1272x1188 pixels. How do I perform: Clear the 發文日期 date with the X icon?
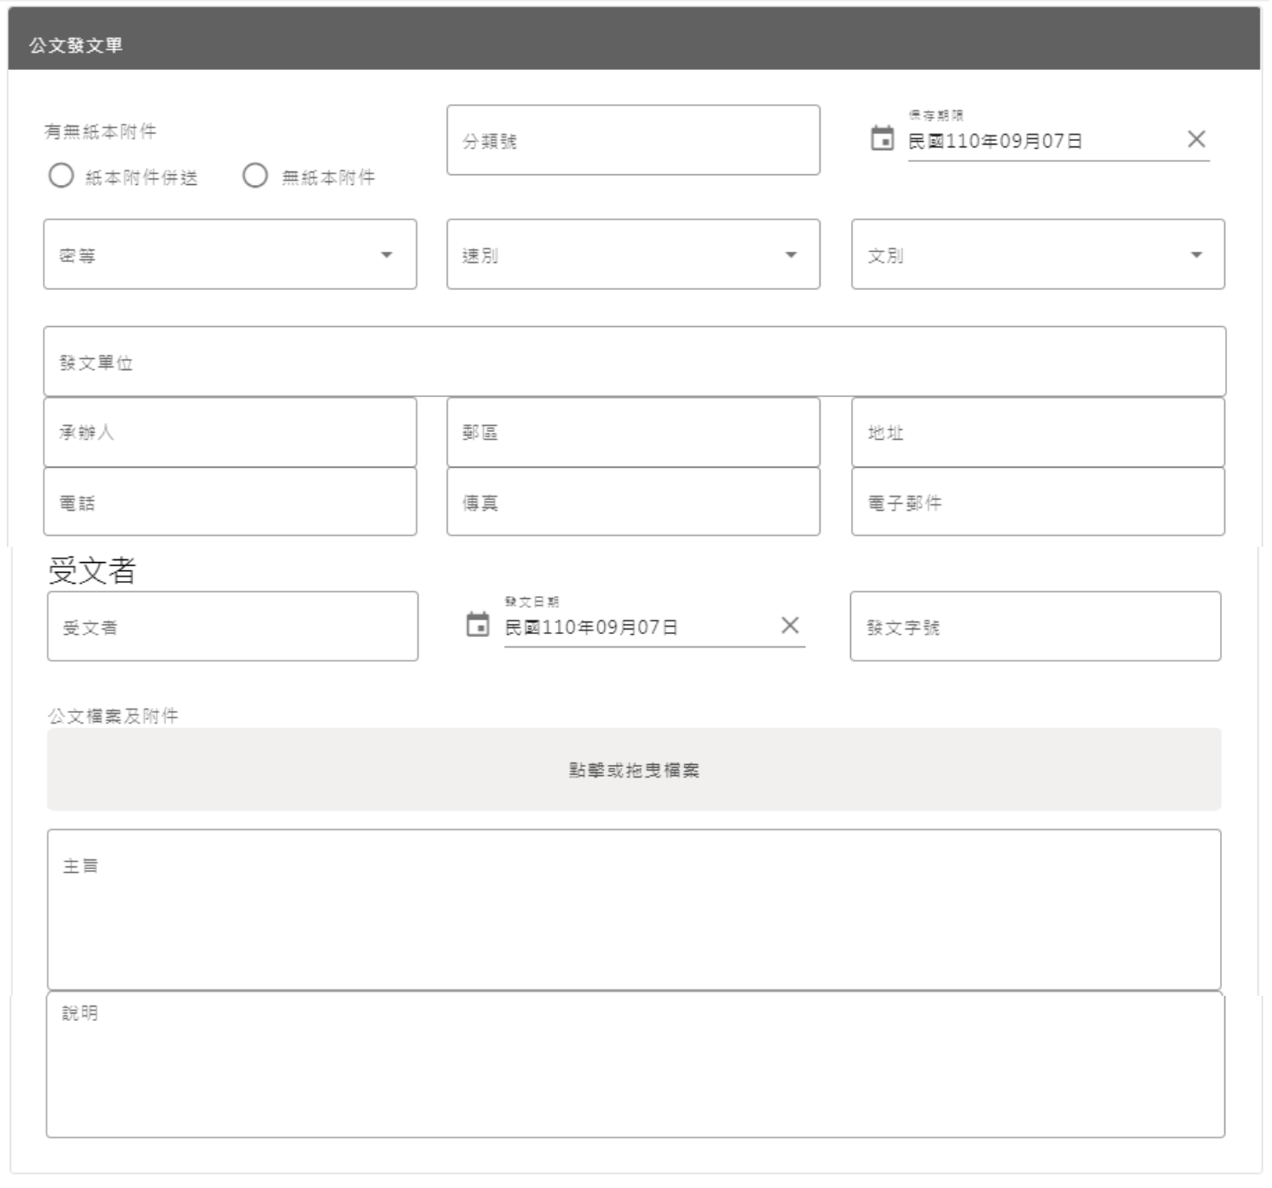(790, 626)
